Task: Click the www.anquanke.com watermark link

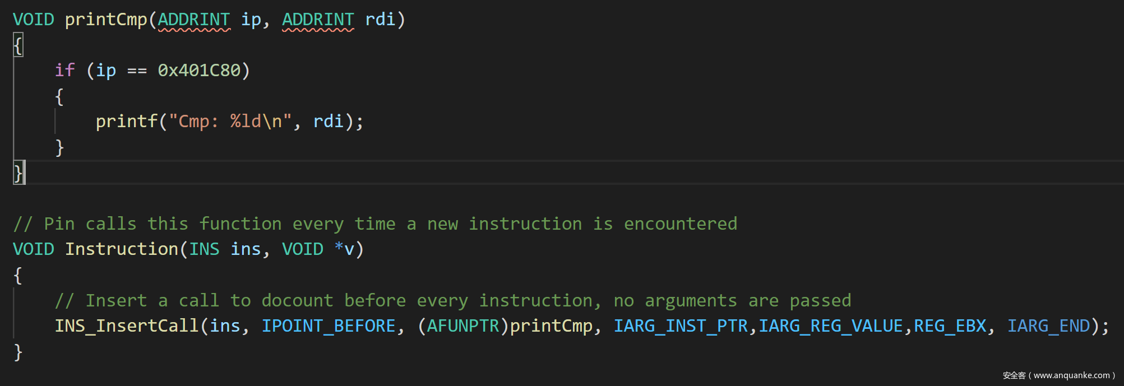Action: (1071, 375)
